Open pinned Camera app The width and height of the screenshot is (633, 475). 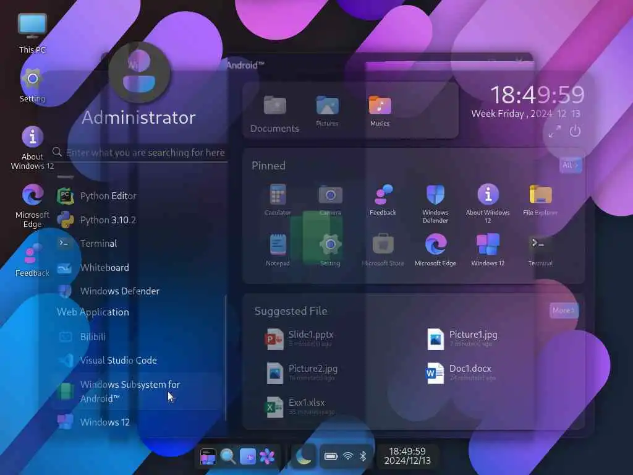click(330, 200)
